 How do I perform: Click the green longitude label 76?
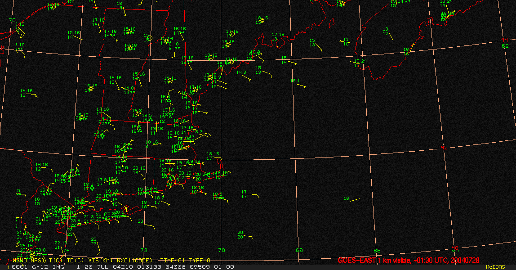(x=12, y=20)
